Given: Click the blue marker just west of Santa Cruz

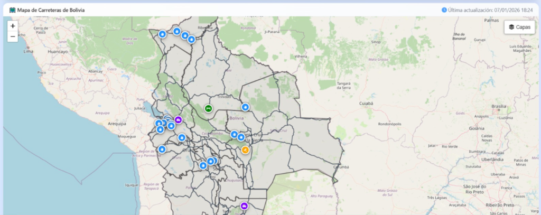Looking at the screenshot, I should (234, 134).
